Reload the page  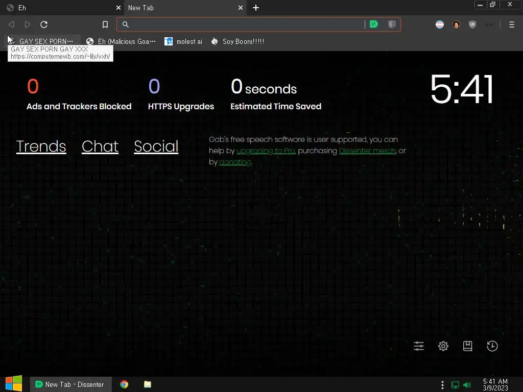pyautogui.click(x=44, y=24)
